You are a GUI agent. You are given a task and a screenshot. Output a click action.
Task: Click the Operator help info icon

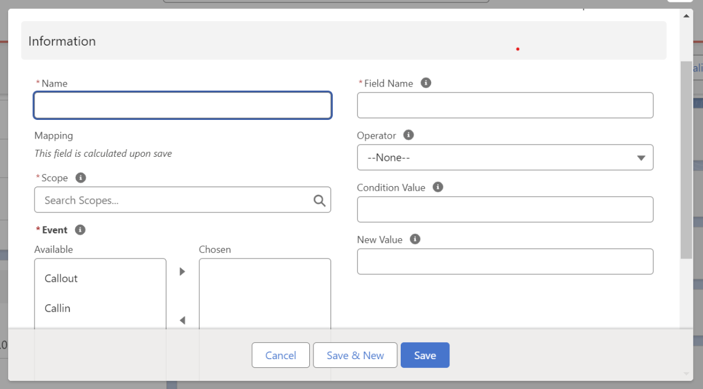point(409,135)
